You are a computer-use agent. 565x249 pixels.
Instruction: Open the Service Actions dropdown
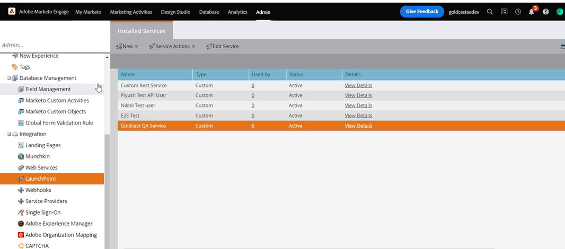tap(172, 47)
